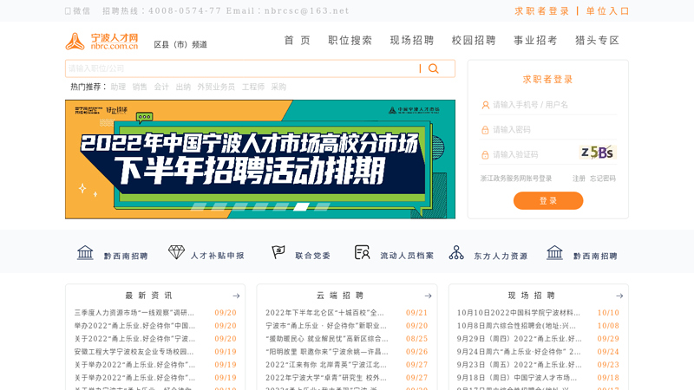The height and width of the screenshot is (390, 694).
Task: Focus the 请输入验证码 captcha input
Action: 534,154
